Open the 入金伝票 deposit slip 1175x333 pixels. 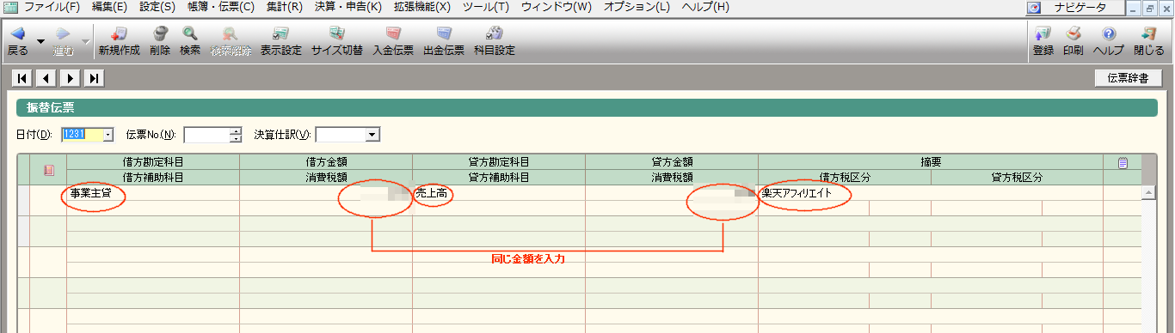click(393, 41)
